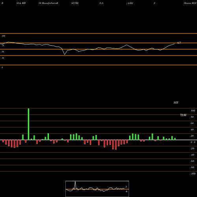Viewport: 197px width, 197px height.
Task: Click the '-40' axis label on MR chart
Action: click(192, 155)
